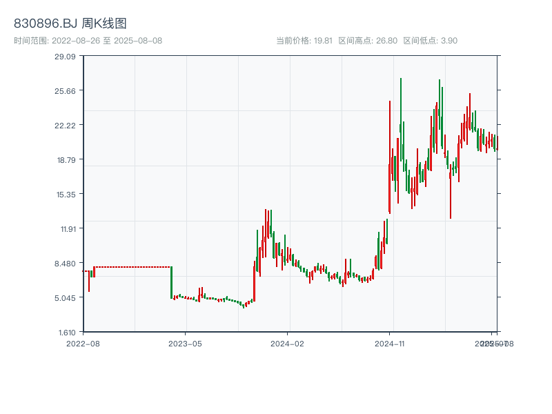Click y-axis label 15.35
552x414 pixels.
coord(66,195)
